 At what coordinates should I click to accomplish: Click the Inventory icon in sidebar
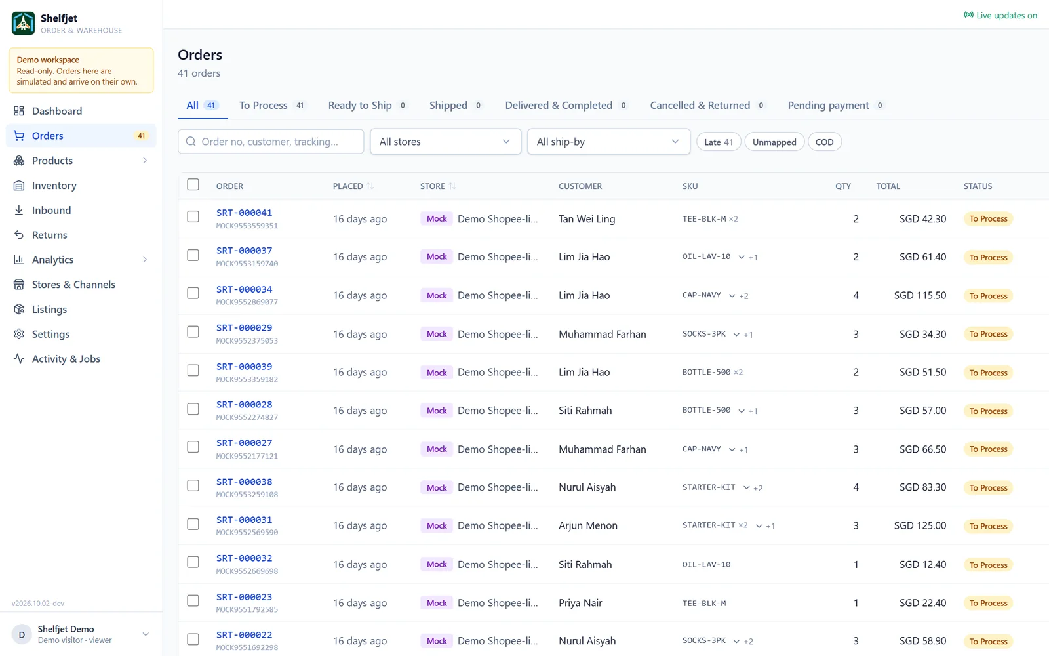click(x=19, y=186)
